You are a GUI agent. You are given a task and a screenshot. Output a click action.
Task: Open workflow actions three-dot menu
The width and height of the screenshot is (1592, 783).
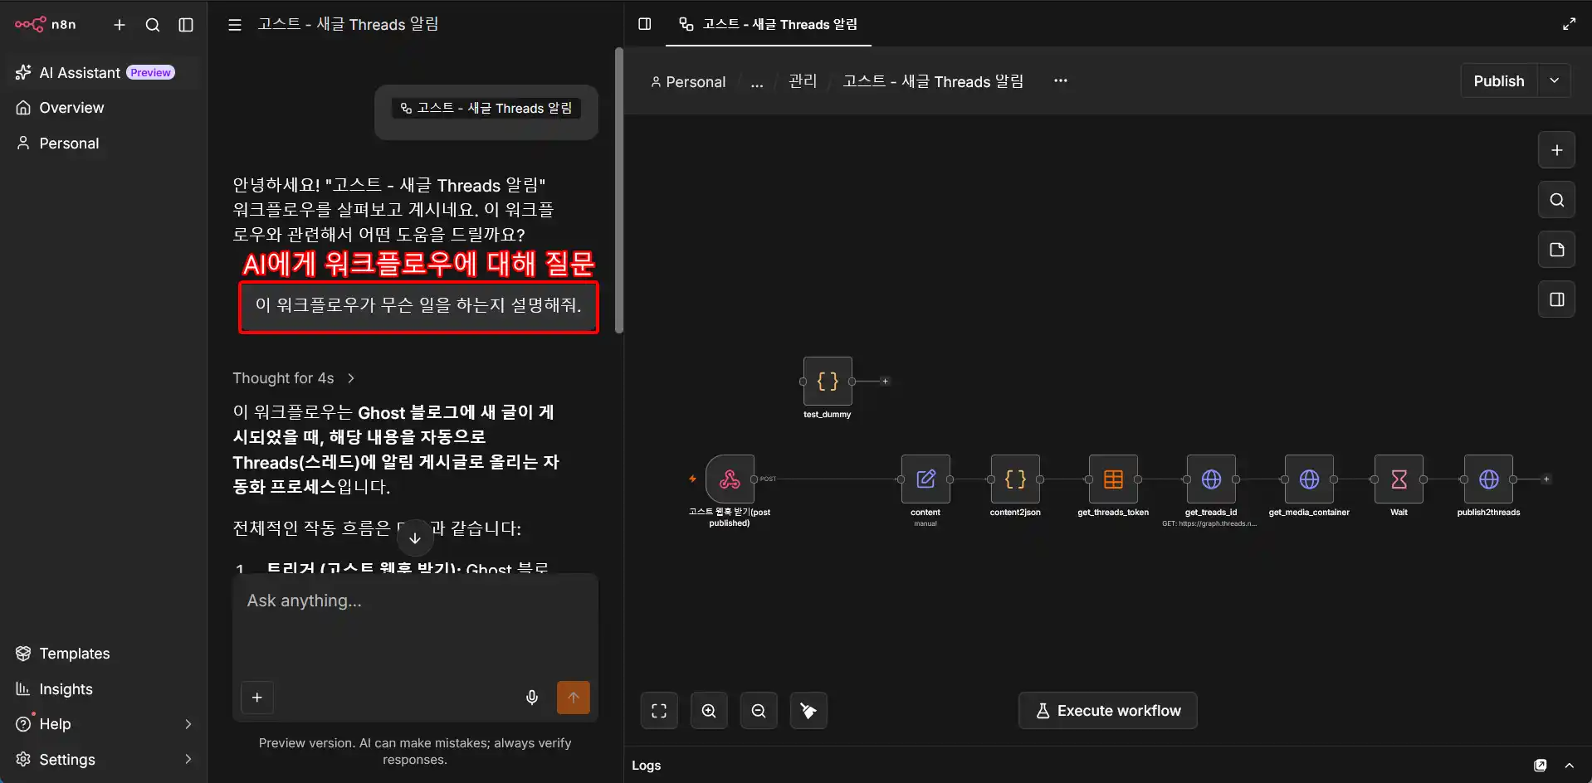coord(1061,81)
